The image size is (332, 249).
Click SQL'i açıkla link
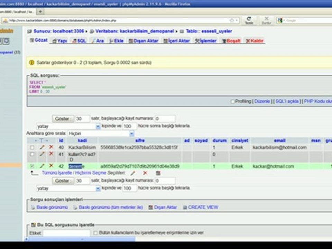tap(287, 101)
